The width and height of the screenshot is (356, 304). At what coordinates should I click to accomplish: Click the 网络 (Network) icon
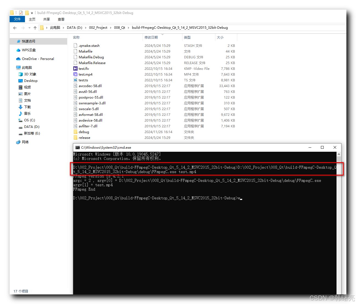pos(18,142)
